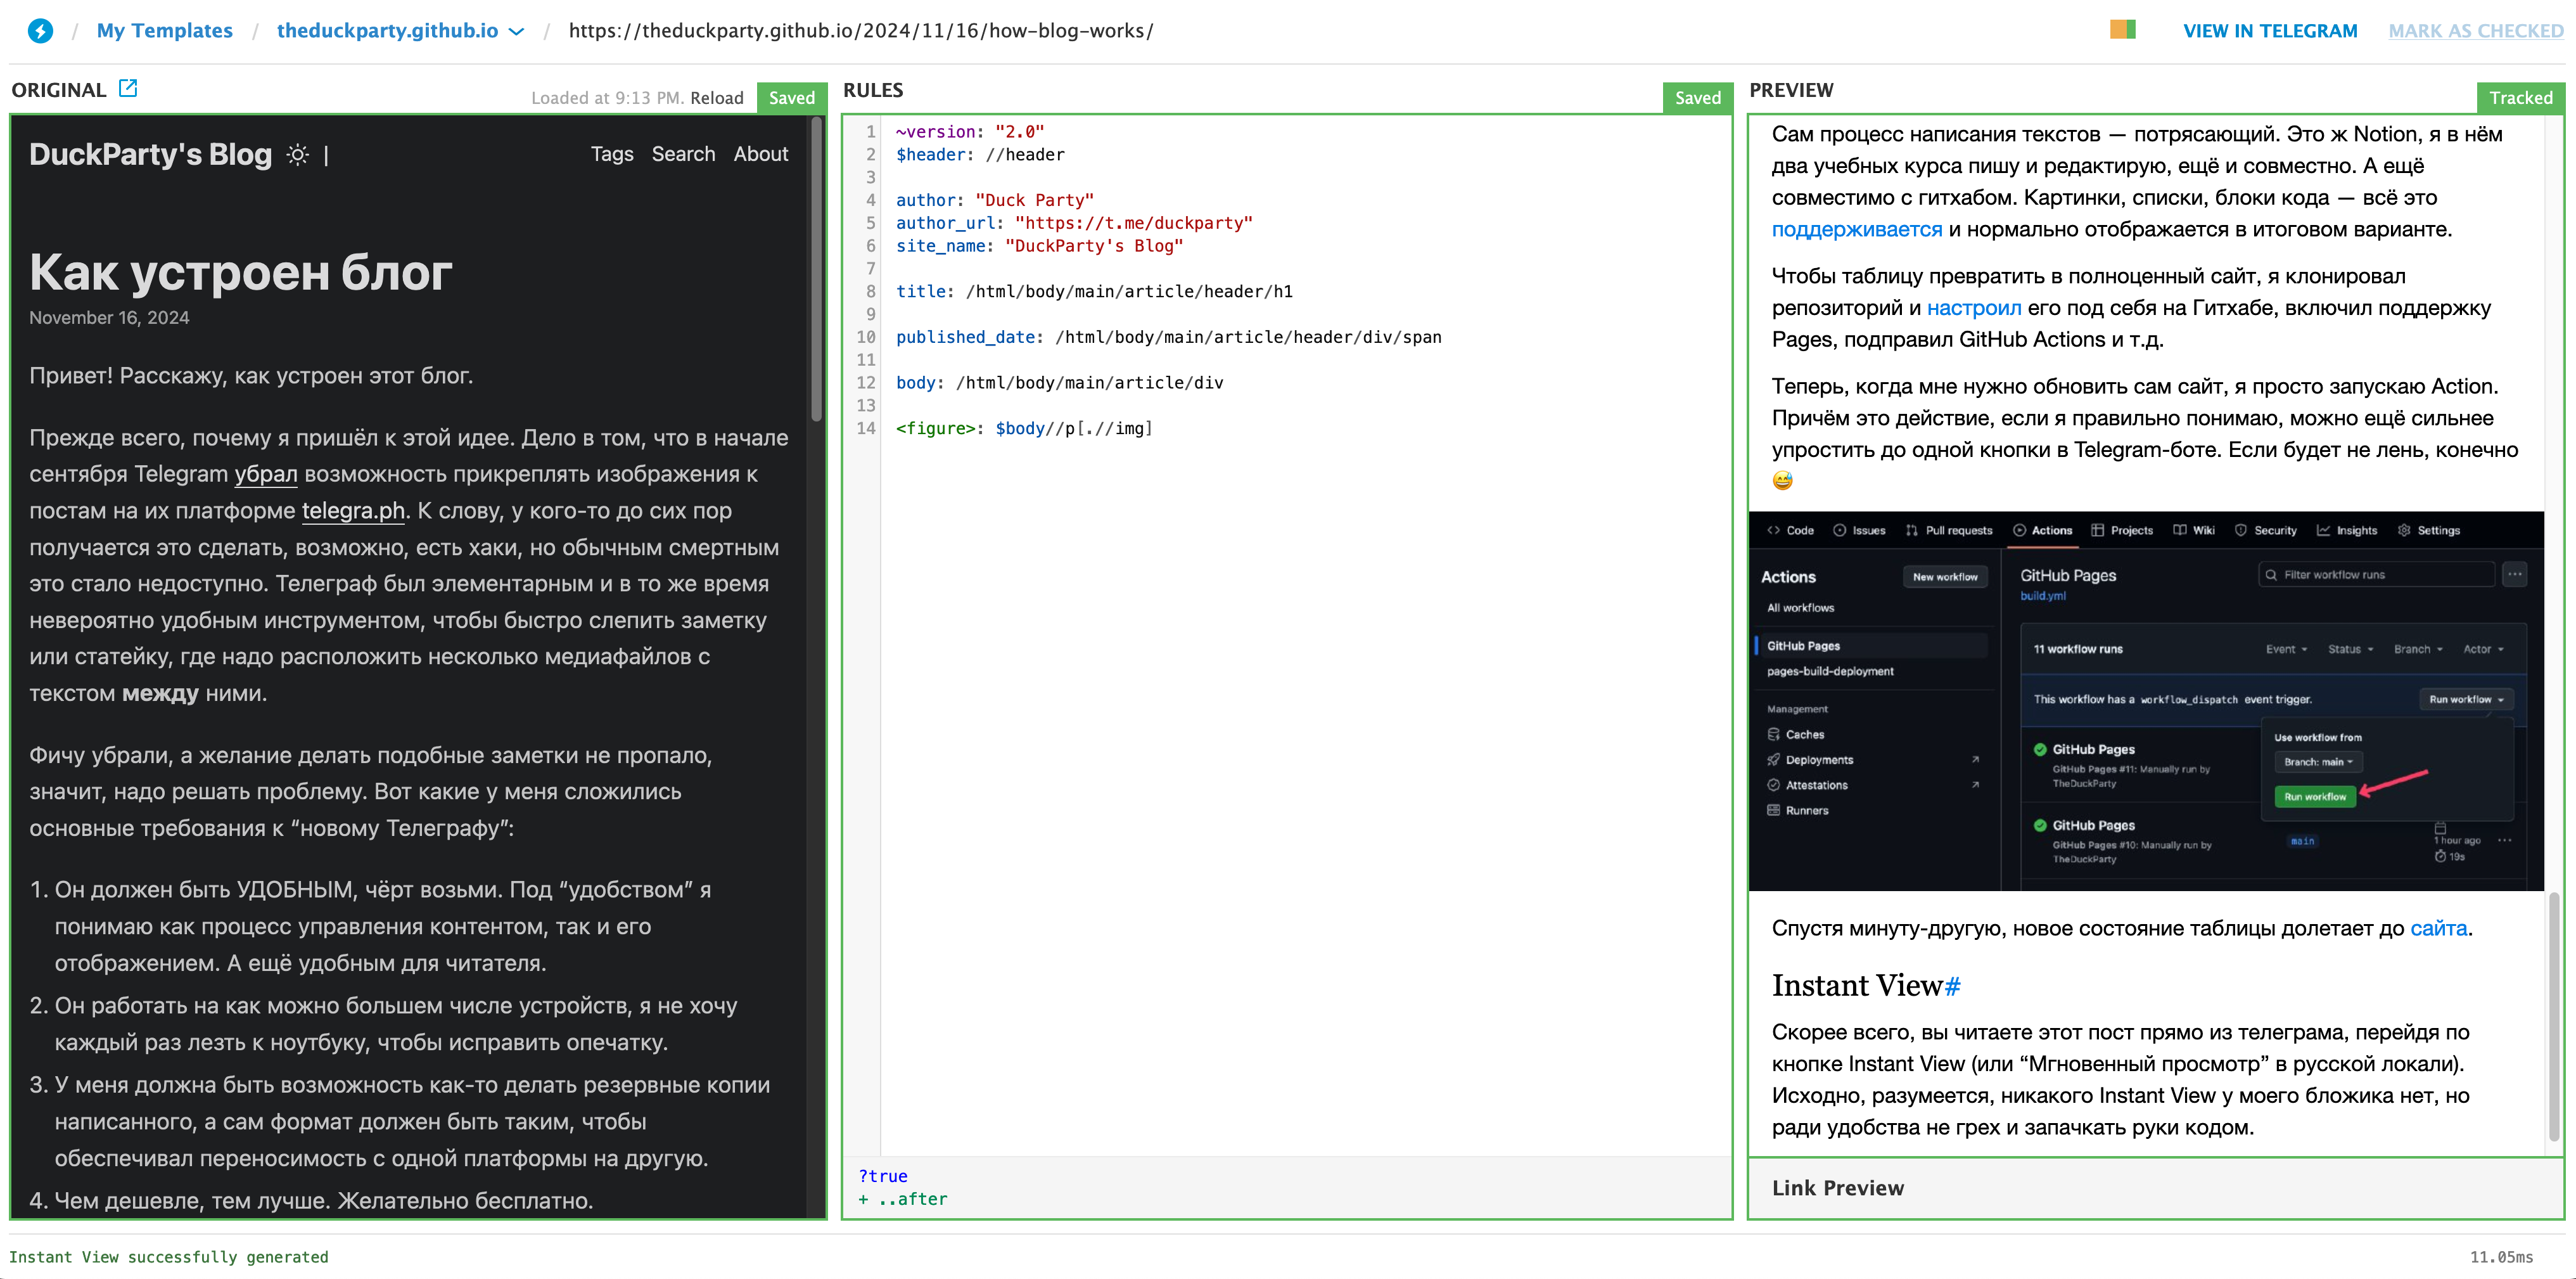
Task: Toggle the blog's sun theme switch
Action: click(297, 154)
